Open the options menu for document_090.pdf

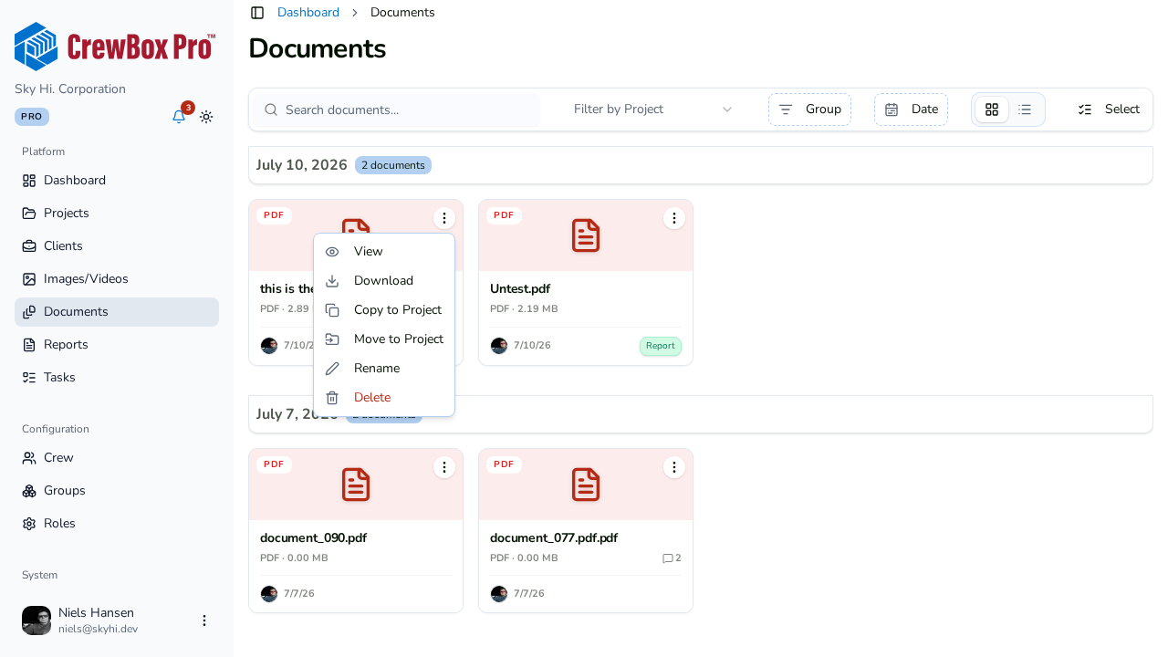pyautogui.click(x=444, y=467)
